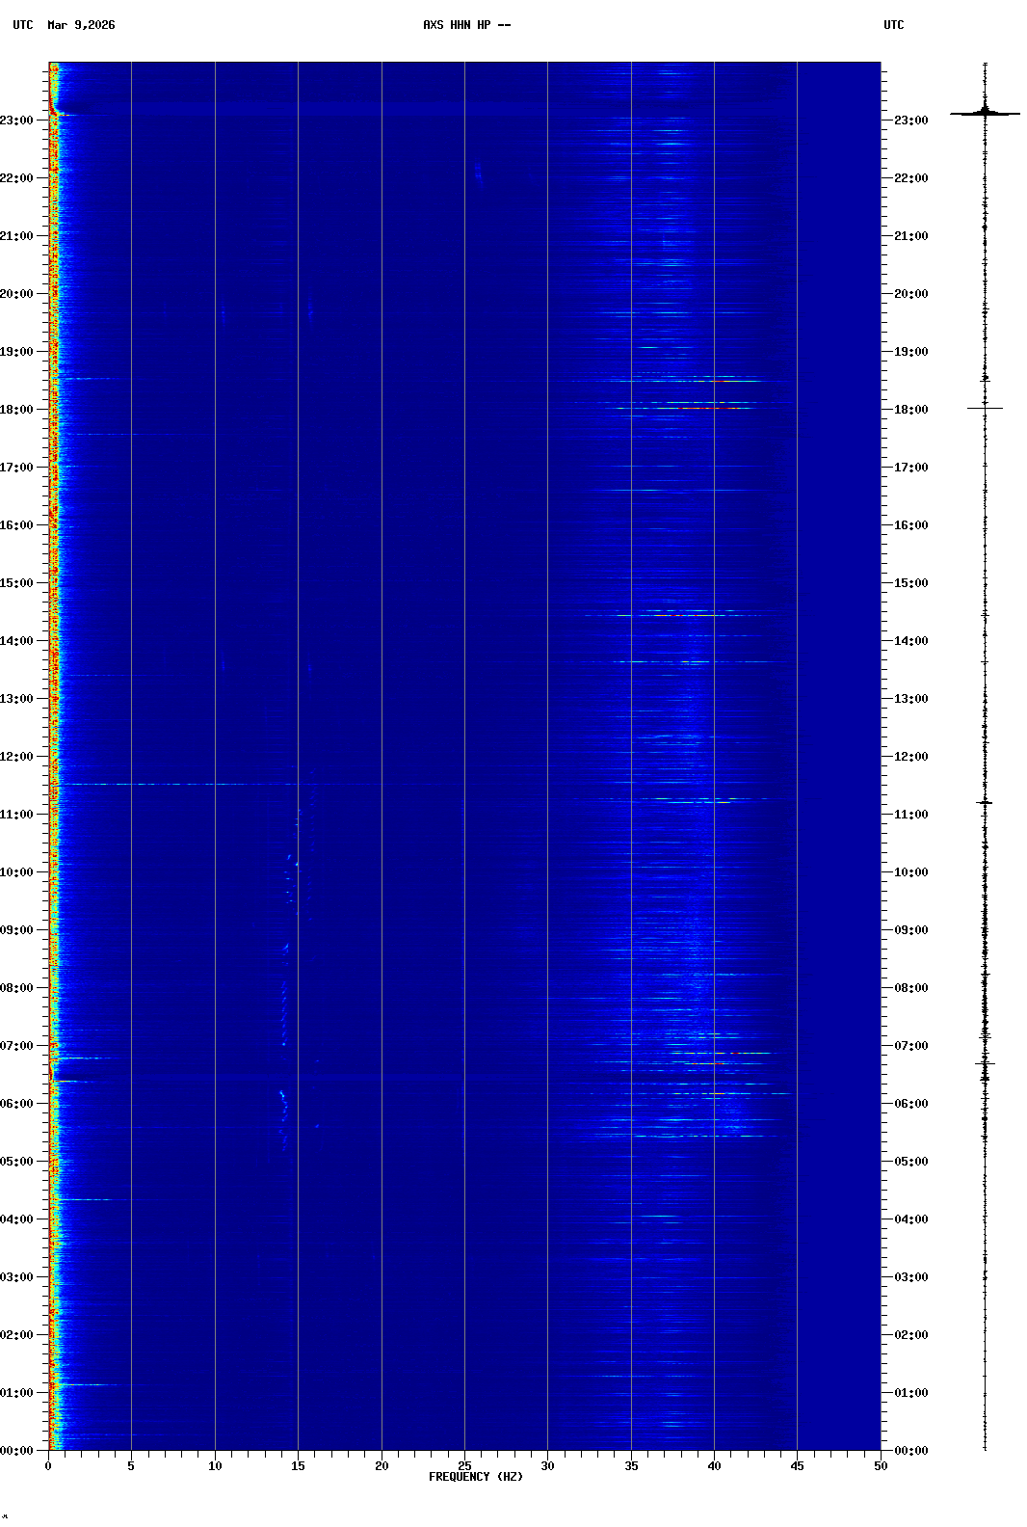Select the 07:00 marker on the right axis
This screenshot has width=1027, height=1527.
(910, 1046)
